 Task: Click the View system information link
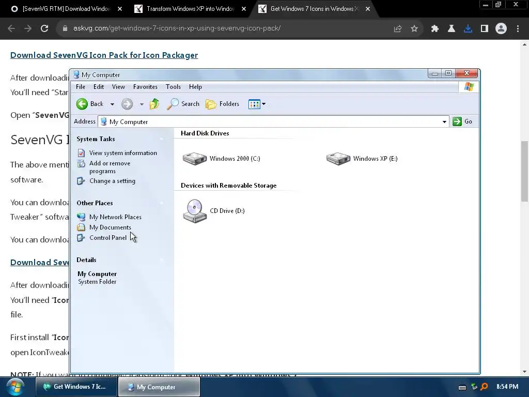(123, 153)
